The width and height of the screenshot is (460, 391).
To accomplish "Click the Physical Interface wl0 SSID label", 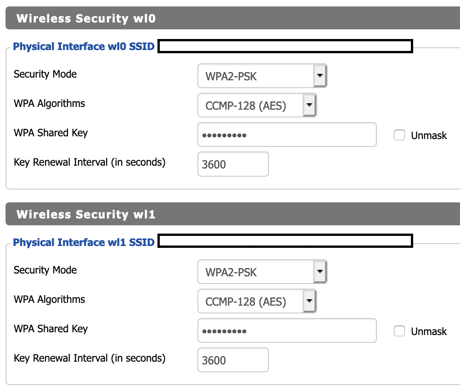I will tap(84, 46).
